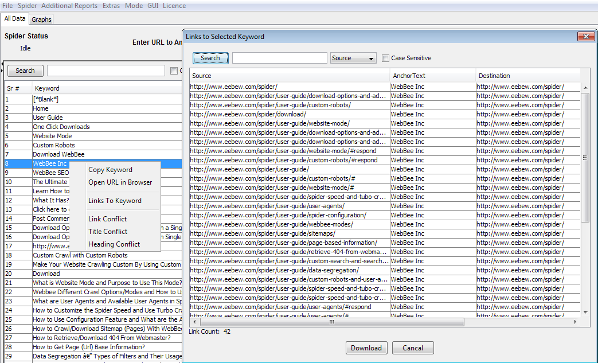598x363 pixels.
Task: Select Title Conflict from context menu
Action: [x=108, y=232]
